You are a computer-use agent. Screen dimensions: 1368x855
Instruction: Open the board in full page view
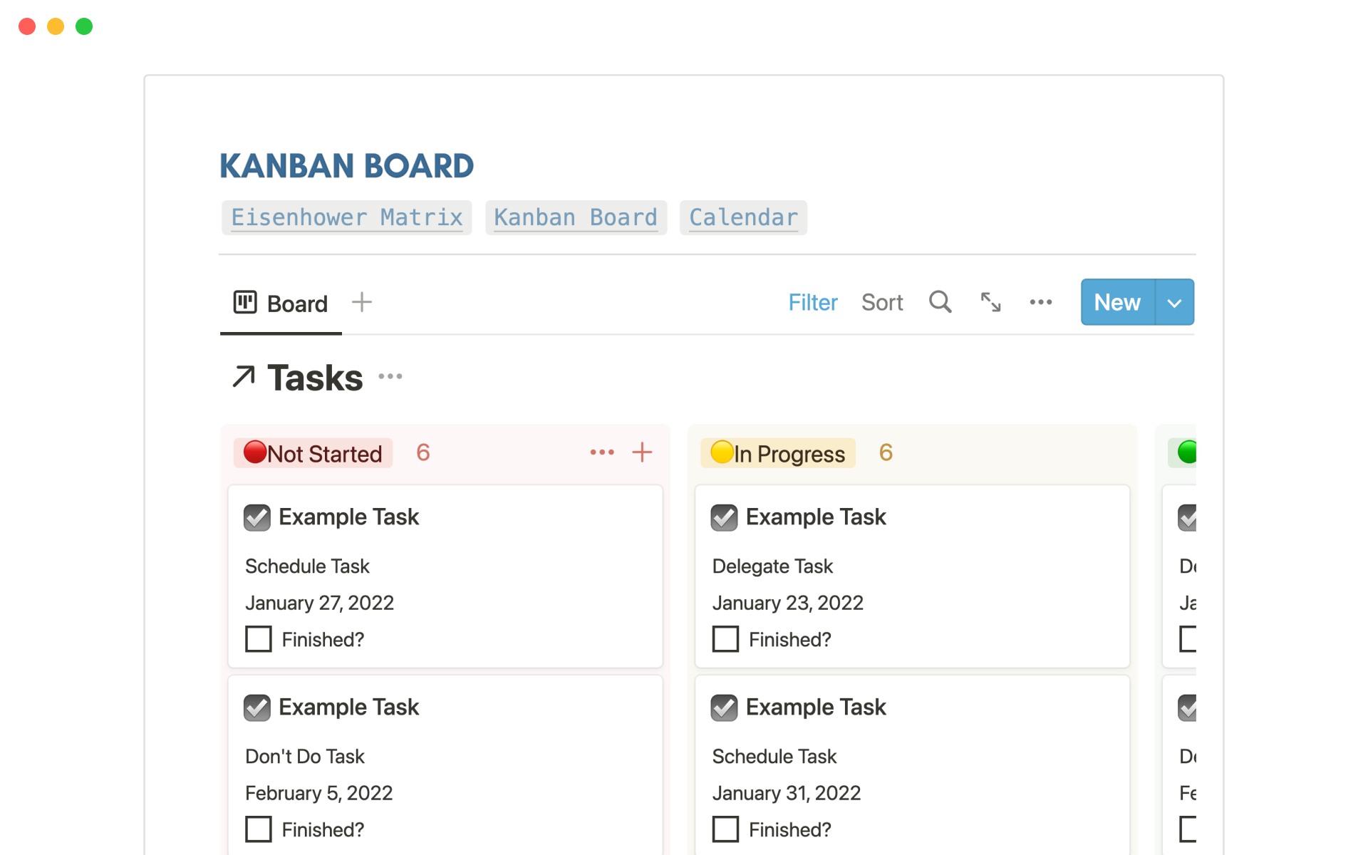[x=990, y=302]
